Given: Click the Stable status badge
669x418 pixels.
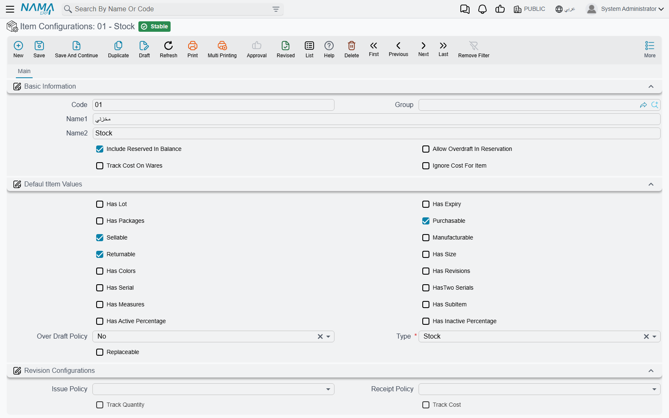Looking at the screenshot, I should (154, 26).
